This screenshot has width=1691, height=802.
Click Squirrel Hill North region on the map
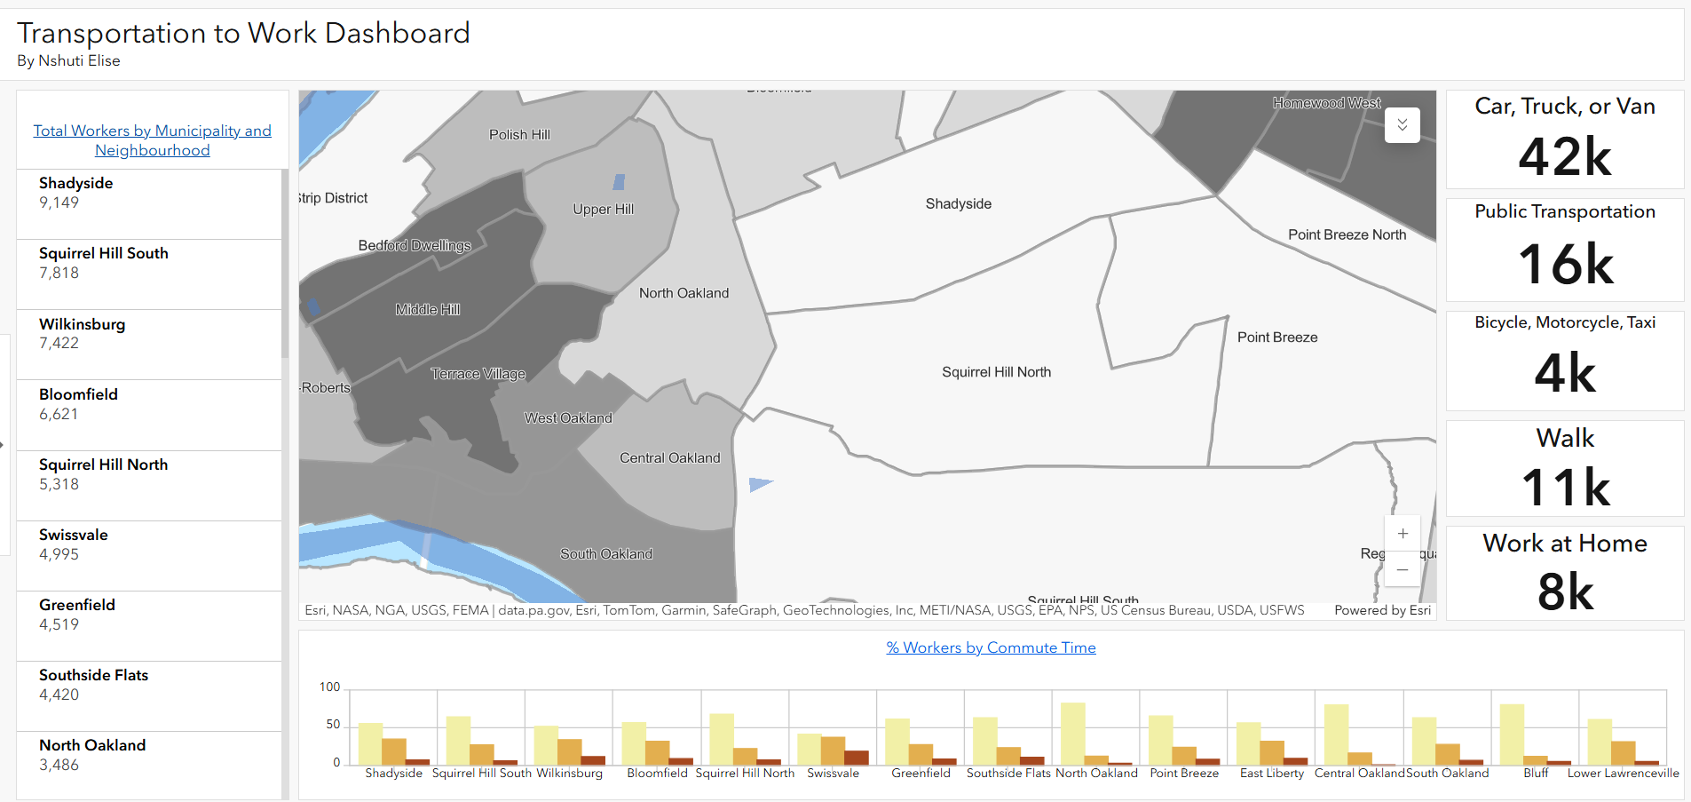coord(996,371)
